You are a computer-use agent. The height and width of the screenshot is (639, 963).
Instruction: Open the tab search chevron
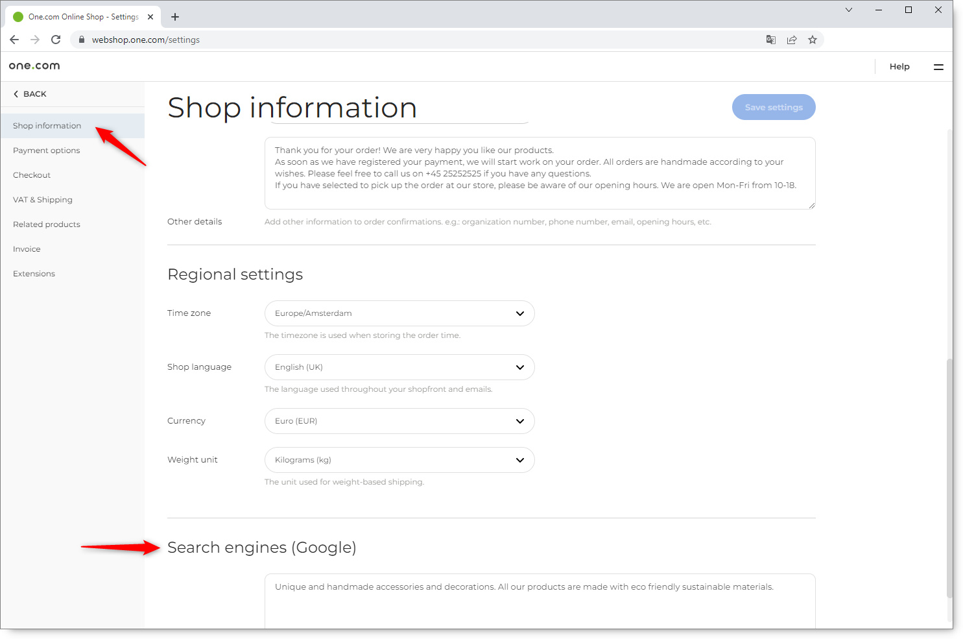[849, 10]
